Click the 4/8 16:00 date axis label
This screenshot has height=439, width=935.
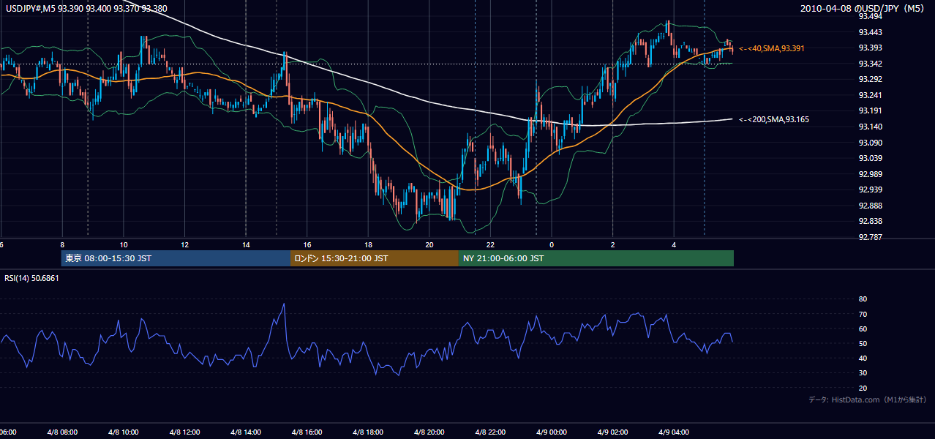pos(307,432)
